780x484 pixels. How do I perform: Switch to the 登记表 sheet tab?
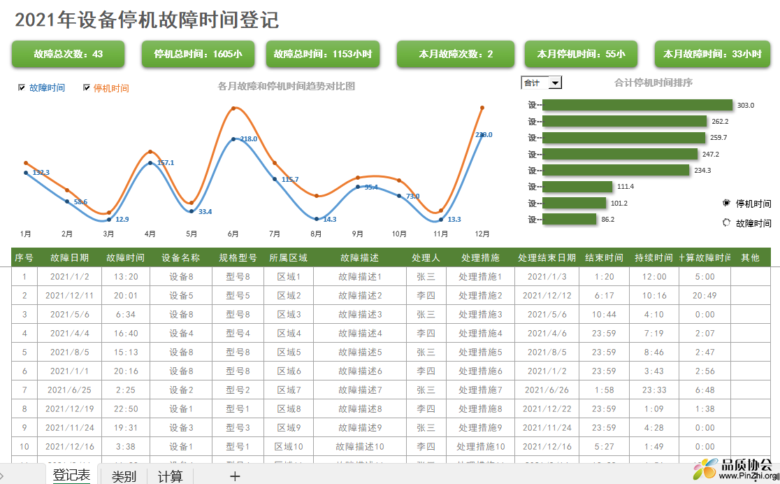[x=71, y=475]
